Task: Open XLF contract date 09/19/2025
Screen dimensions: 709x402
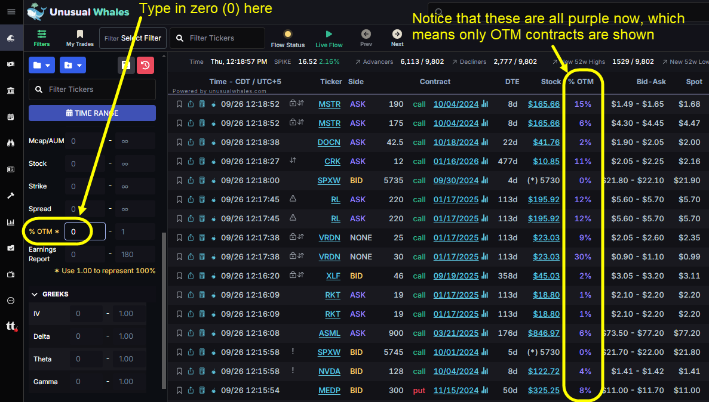Action: 456,276
